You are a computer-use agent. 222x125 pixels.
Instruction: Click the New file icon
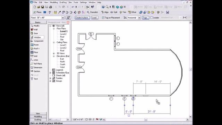coord(35,7)
